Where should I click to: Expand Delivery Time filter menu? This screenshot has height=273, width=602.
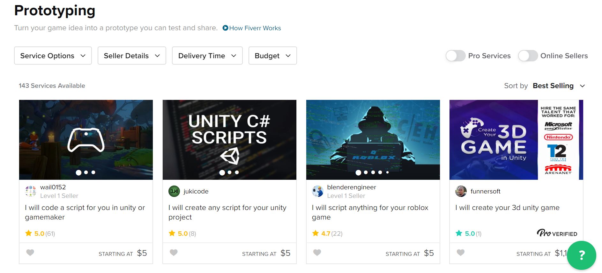coord(207,56)
